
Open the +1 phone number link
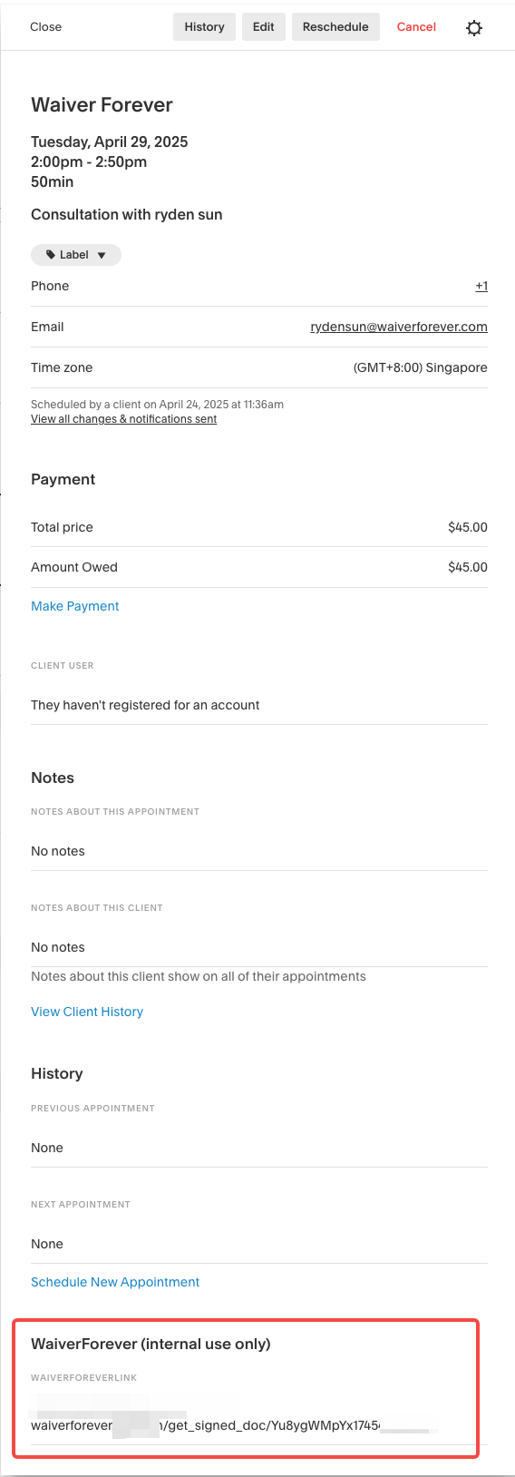tap(481, 286)
